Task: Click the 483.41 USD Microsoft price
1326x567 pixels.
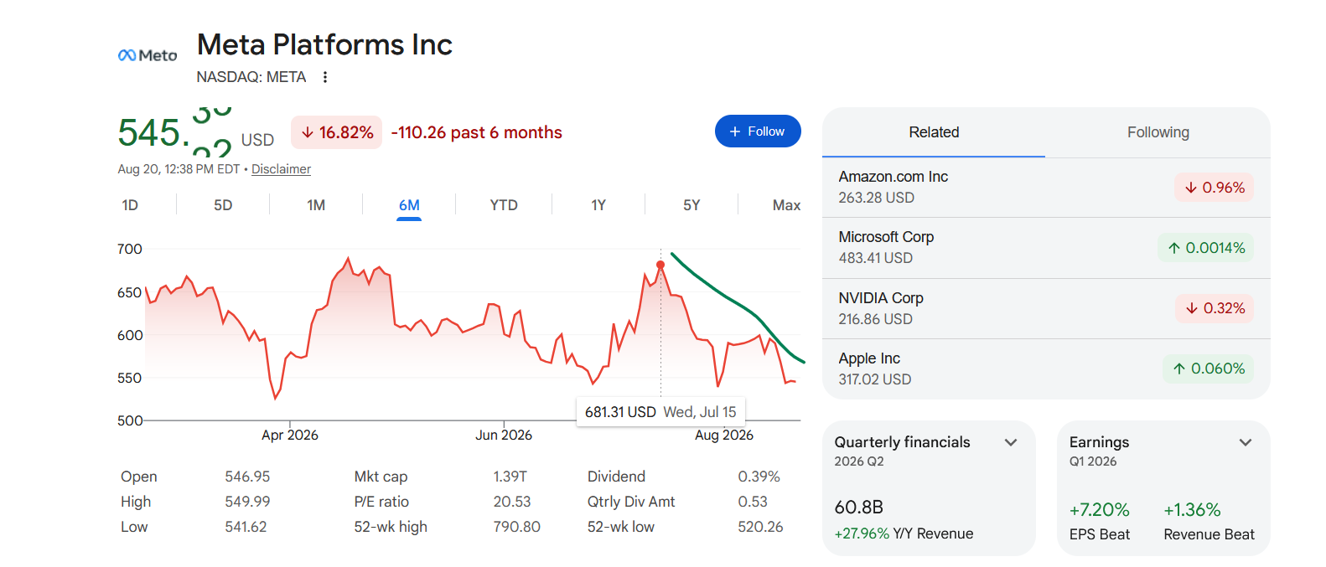Action: [x=876, y=258]
